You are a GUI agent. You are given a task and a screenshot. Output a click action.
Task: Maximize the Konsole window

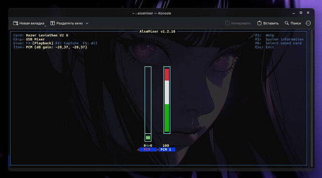coord(301,13)
